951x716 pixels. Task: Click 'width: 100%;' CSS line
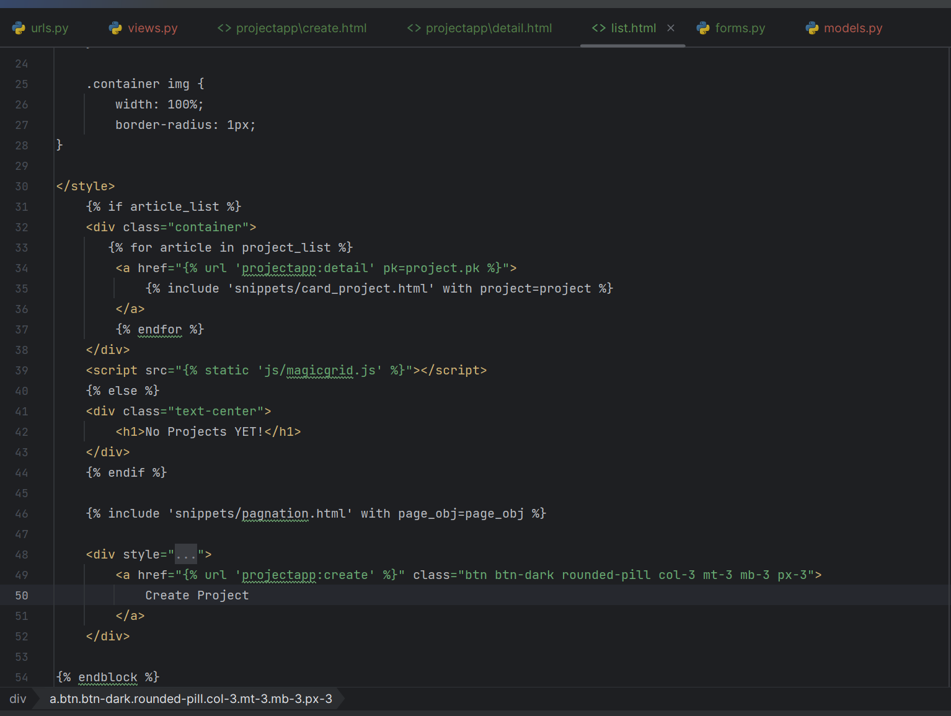point(159,105)
